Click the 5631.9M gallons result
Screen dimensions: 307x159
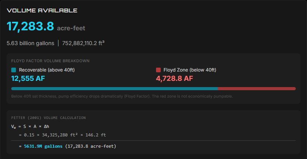click(43, 146)
